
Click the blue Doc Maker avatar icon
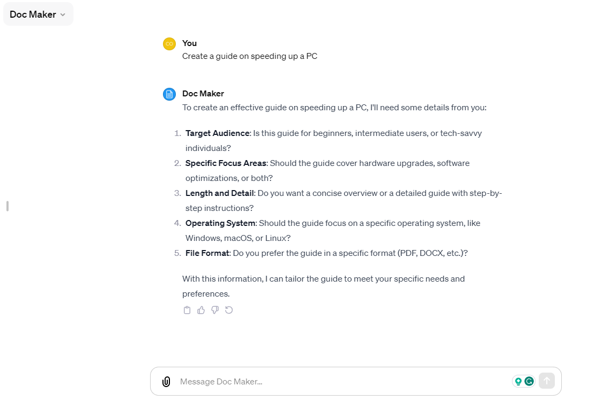coord(169,94)
